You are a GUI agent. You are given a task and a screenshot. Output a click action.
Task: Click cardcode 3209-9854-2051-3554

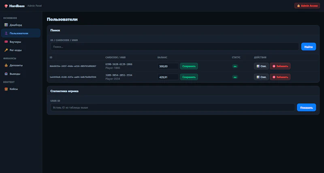[x=119, y=75]
